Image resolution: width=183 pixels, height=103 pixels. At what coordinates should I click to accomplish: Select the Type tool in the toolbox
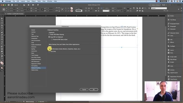coord(2,28)
